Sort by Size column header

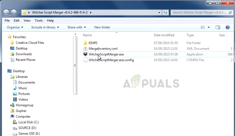tap(222, 35)
